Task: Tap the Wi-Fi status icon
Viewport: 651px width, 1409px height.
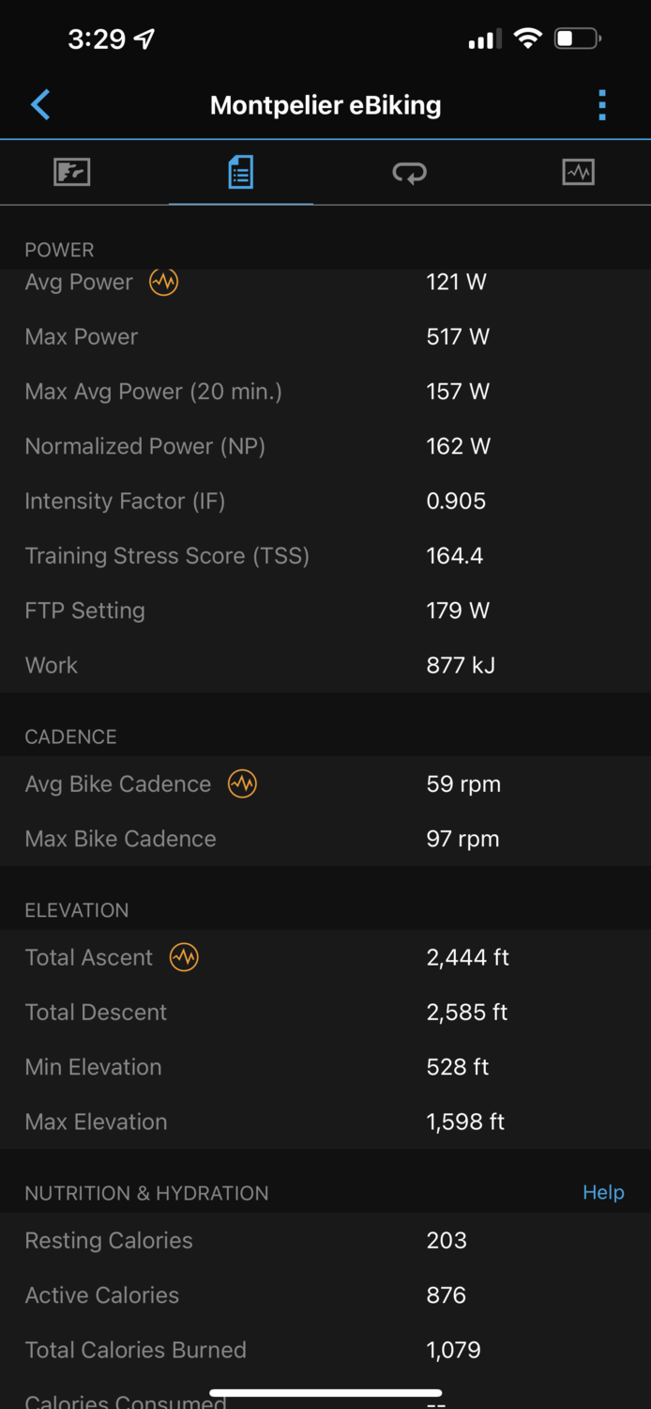Action: [528, 39]
